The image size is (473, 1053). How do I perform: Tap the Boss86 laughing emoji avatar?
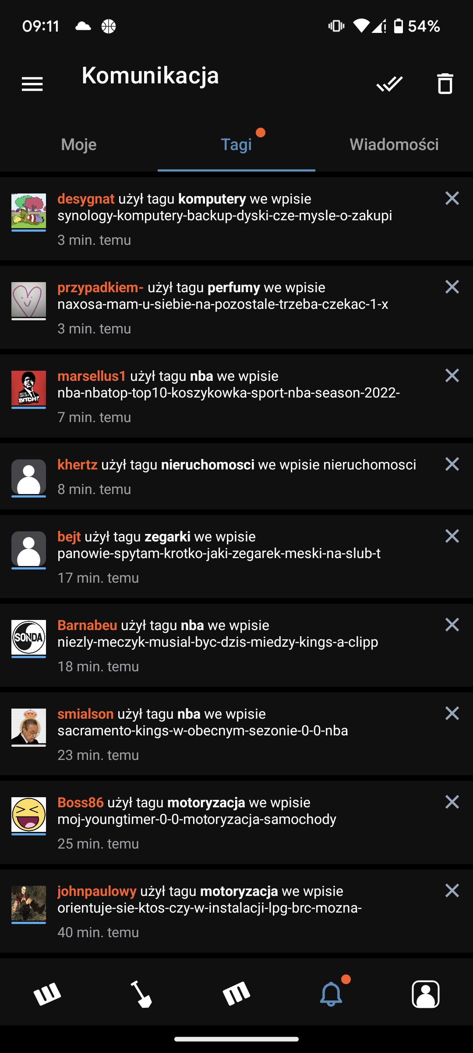tap(28, 815)
